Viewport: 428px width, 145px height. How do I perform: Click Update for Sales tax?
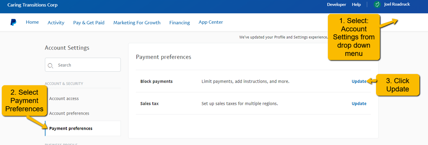pos(359,104)
